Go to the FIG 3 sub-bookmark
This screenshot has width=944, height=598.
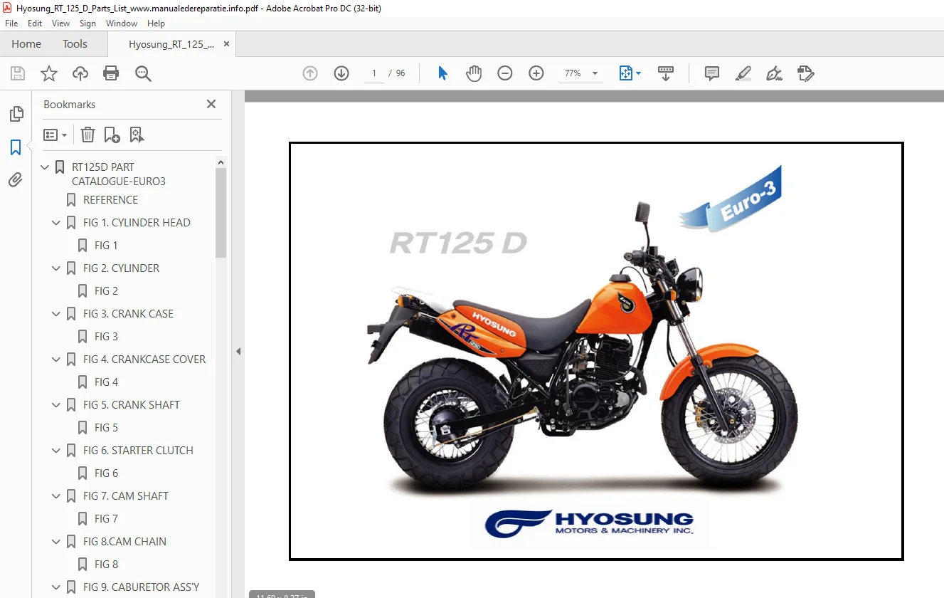106,337
